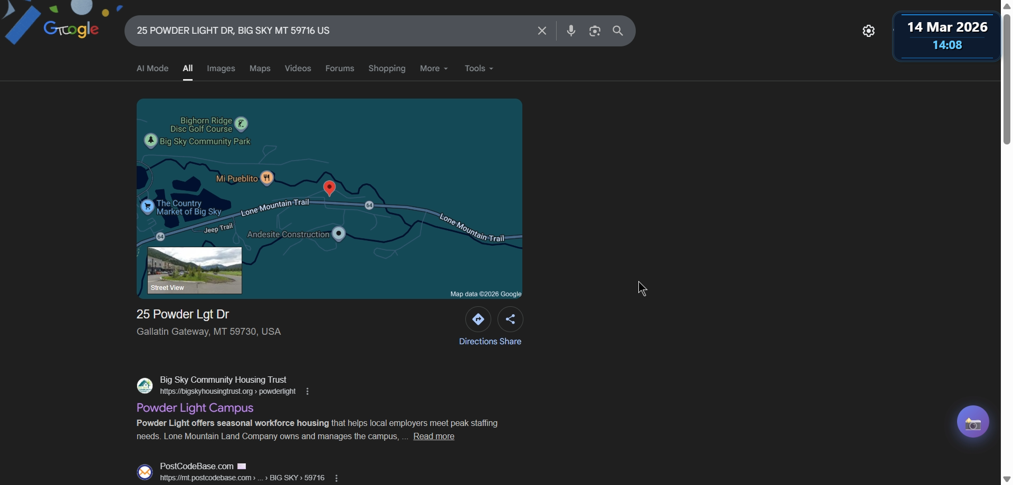The image size is (1013, 485).
Task: Switch to Videos tab
Action: pyautogui.click(x=298, y=69)
